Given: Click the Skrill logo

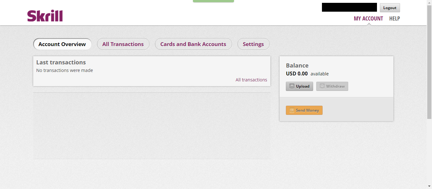Looking at the screenshot, I should click(45, 16).
